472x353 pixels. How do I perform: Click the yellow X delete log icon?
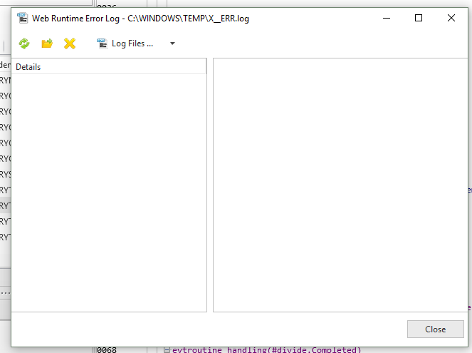(x=70, y=44)
